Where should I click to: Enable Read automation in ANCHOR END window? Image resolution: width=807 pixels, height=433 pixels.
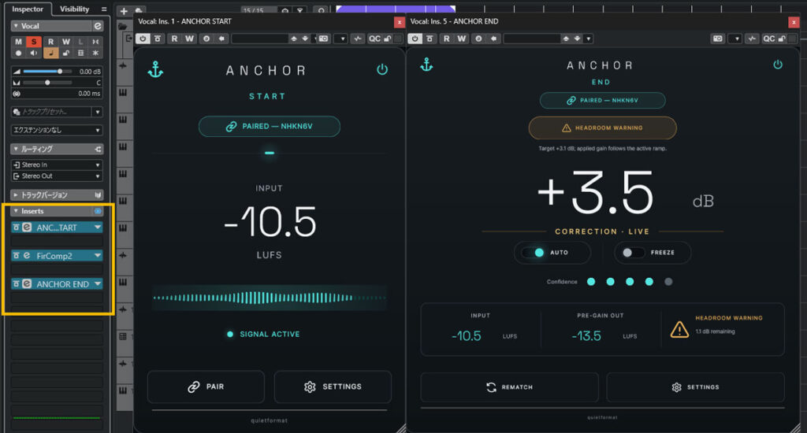[447, 39]
